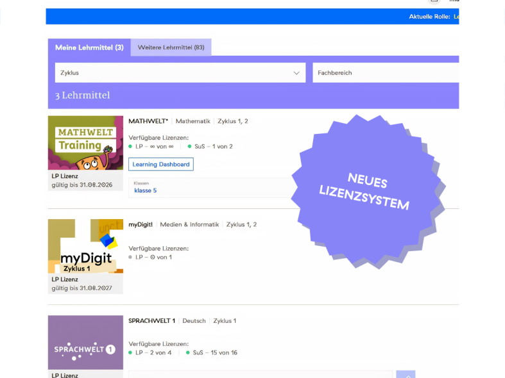Image resolution: width=505 pixels, height=378 pixels.
Task: Switch to the Meine Lehrmittel (3) tab
Action: pos(89,47)
